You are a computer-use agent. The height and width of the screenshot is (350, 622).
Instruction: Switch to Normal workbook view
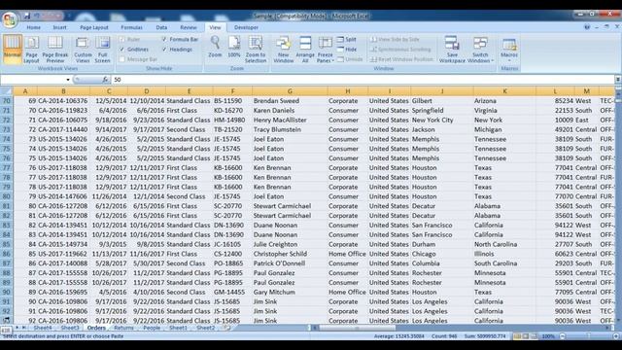(13, 49)
